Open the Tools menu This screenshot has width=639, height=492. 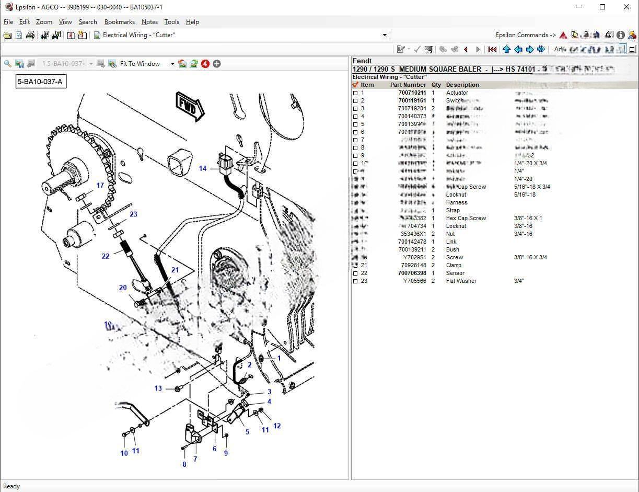172,22
